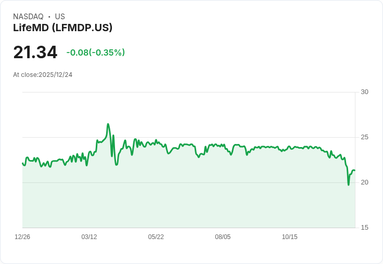The height and width of the screenshot is (264, 383).
Task: Open the LifeMD (LFMDP.US) title
Action: pyautogui.click(x=62, y=28)
